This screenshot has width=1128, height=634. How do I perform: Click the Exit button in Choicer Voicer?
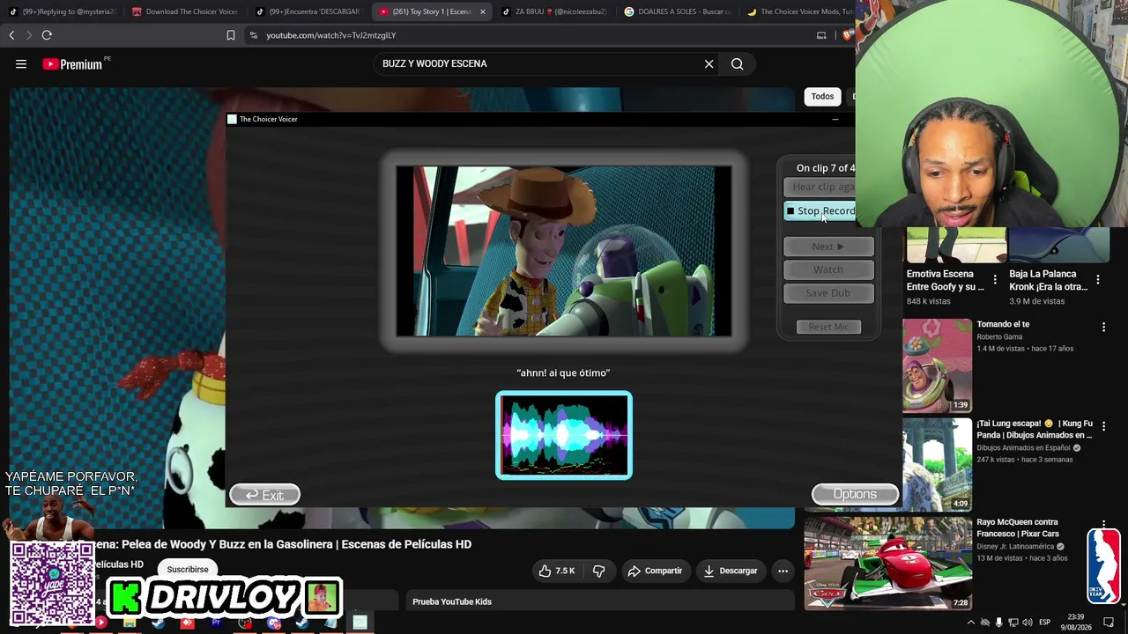coord(264,495)
